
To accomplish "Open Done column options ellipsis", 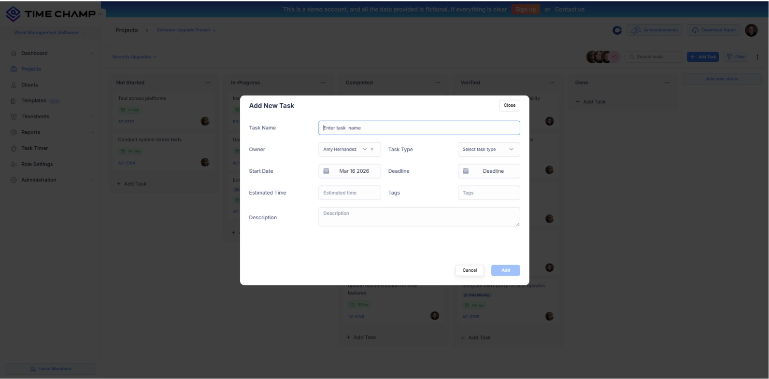I will 667,83.
